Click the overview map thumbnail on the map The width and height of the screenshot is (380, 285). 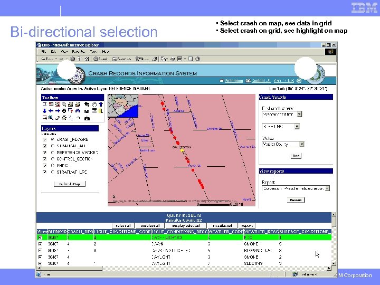[123, 106]
